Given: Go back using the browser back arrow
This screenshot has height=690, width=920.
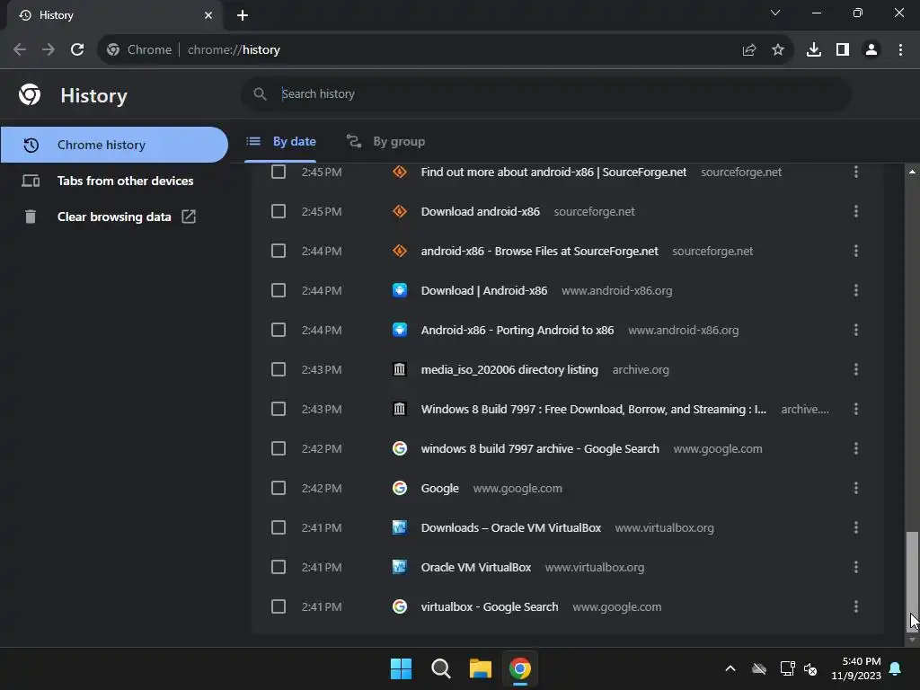Looking at the screenshot, I should (20, 50).
